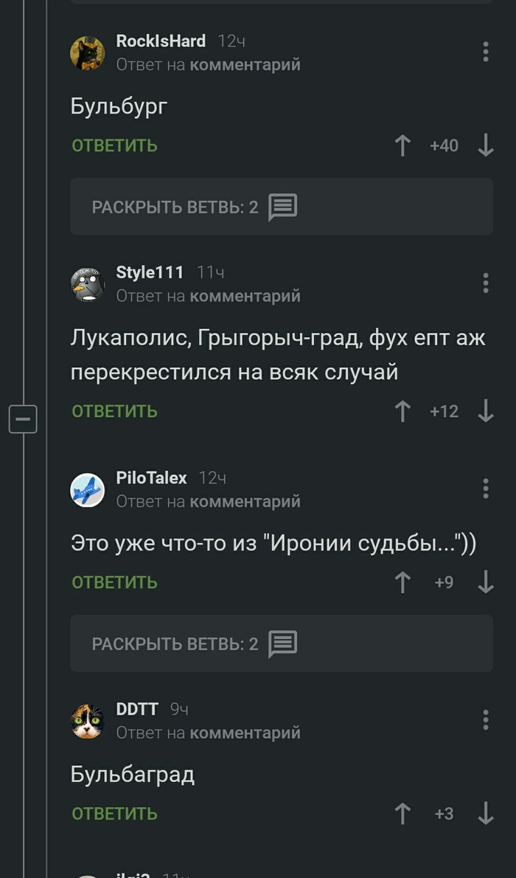Open three-dot menu on Style111's comment
The height and width of the screenshot is (878, 516).
tap(485, 283)
